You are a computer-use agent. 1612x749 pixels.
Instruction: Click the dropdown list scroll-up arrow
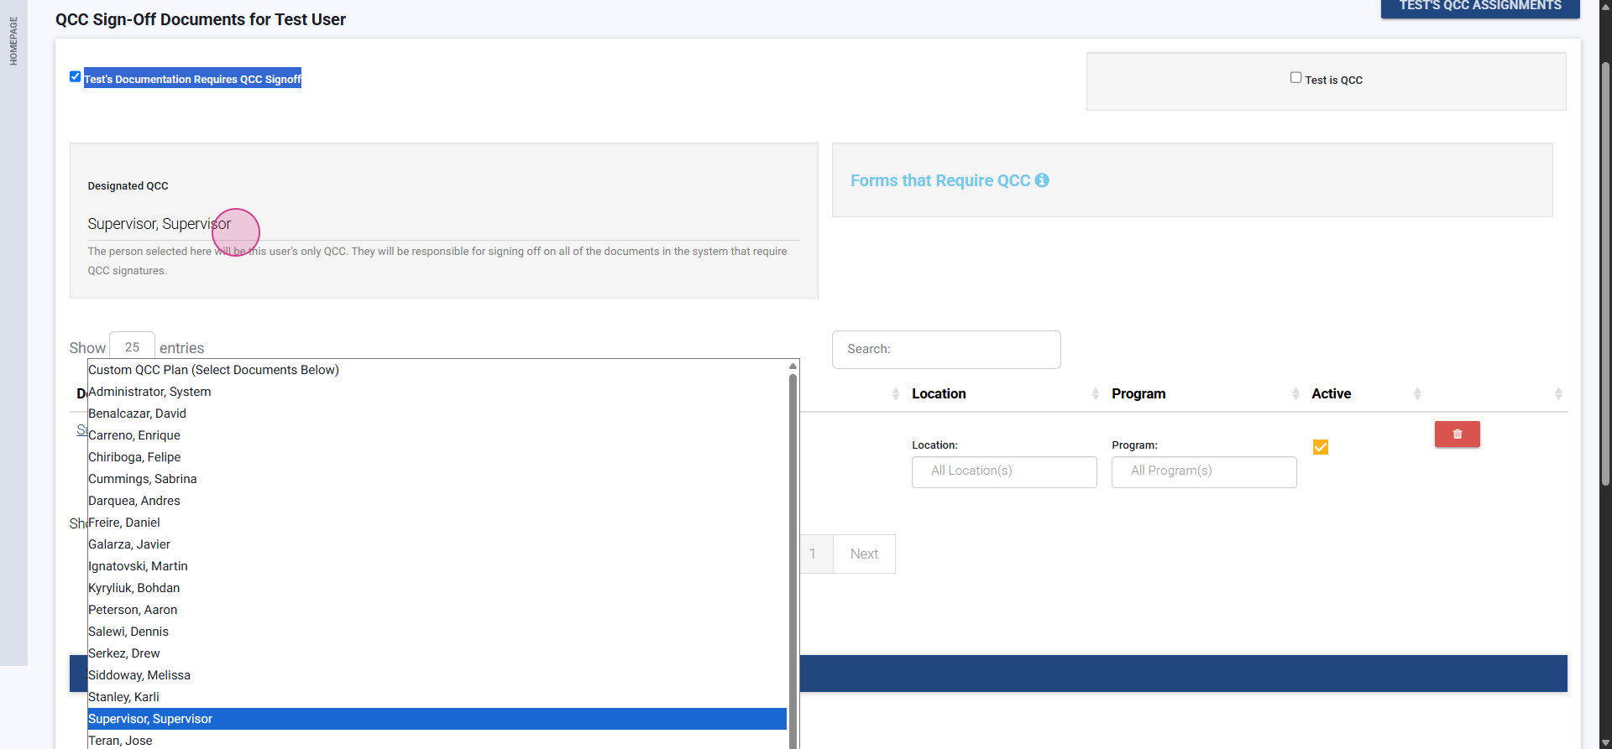point(793,367)
